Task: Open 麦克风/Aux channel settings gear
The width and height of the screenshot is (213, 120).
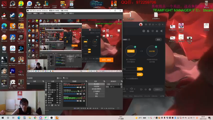Action: [x=84, y=87]
